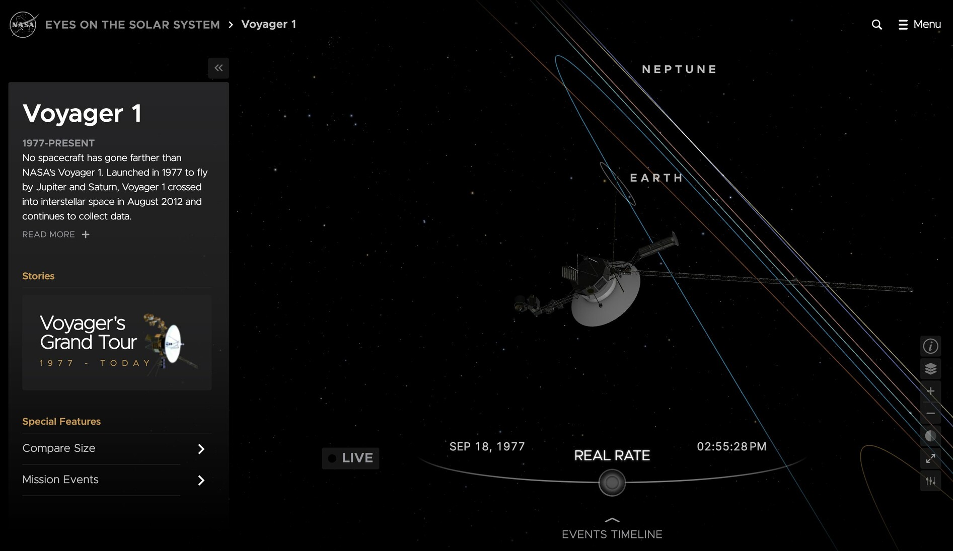Open the Compare Size feature

pyautogui.click(x=114, y=448)
